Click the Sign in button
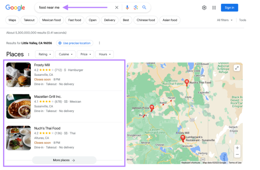260x170 pixels. click(229, 8)
